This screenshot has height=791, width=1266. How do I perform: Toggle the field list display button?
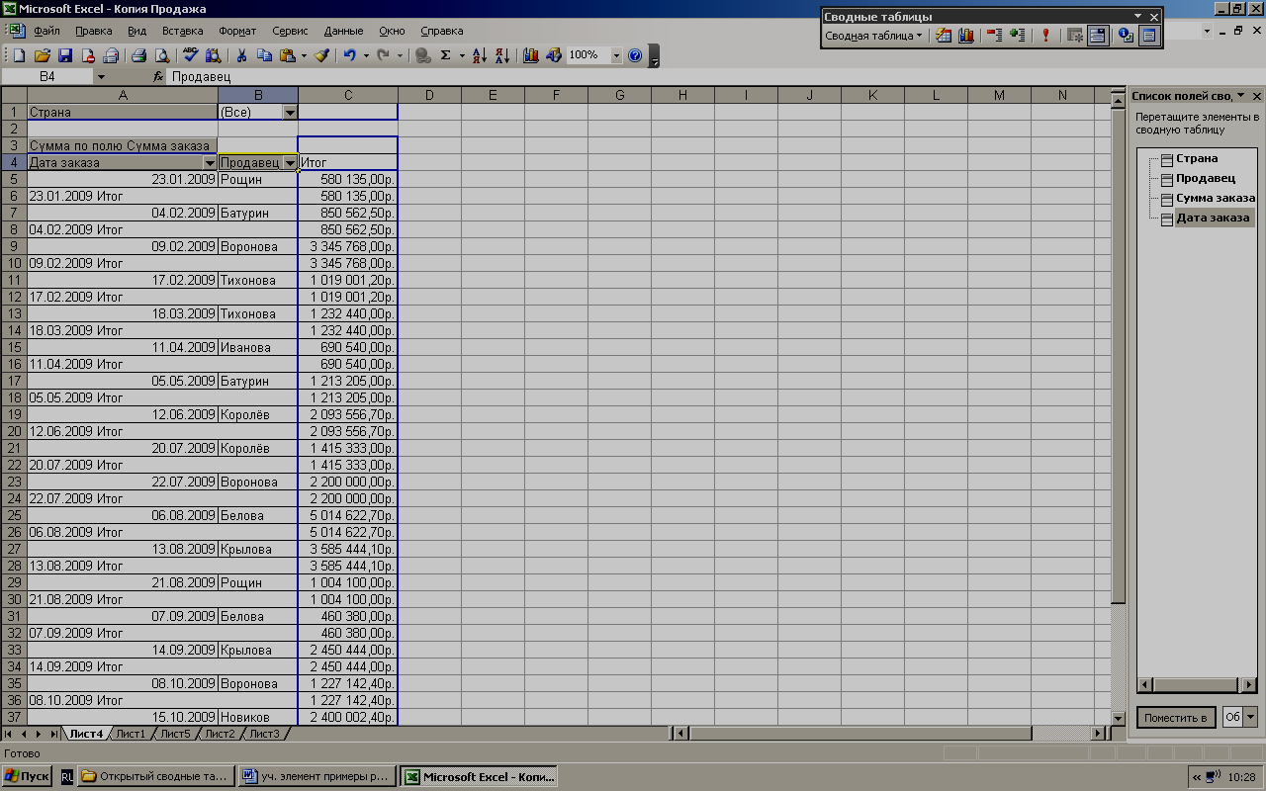tap(1148, 36)
